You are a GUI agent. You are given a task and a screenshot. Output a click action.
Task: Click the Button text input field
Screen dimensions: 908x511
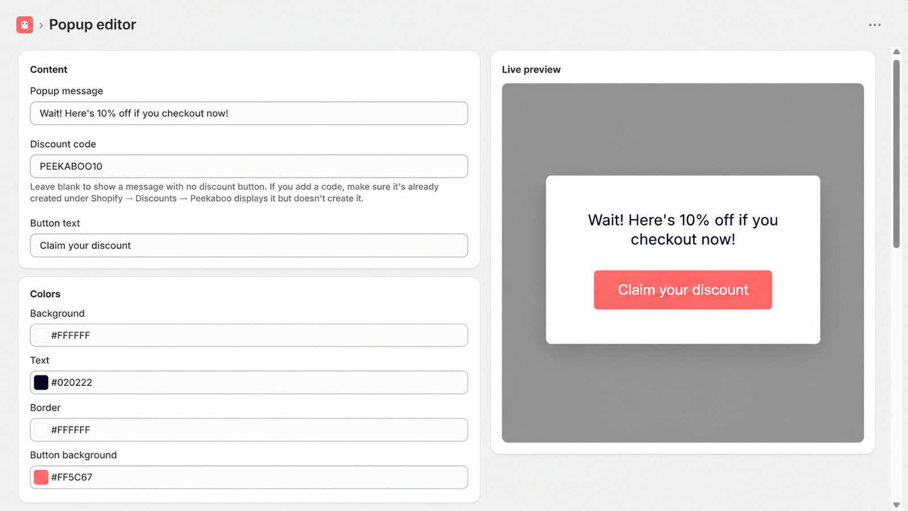[249, 245]
